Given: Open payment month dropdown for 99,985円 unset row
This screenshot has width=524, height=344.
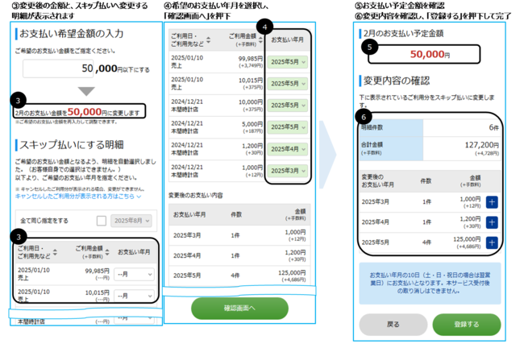Looking at the screenshot, I should [x=134, y=273].
